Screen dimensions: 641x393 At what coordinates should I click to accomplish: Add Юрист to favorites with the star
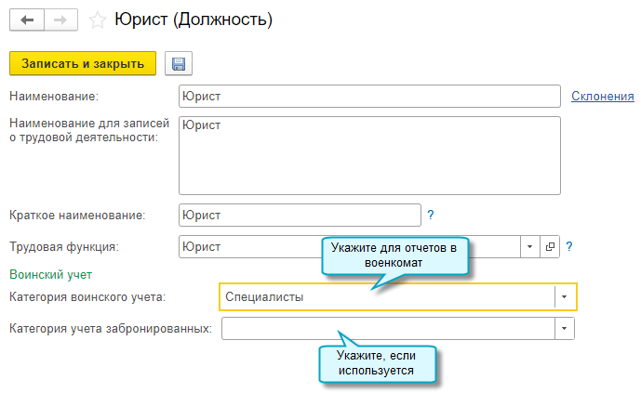[x=97, y=19]
